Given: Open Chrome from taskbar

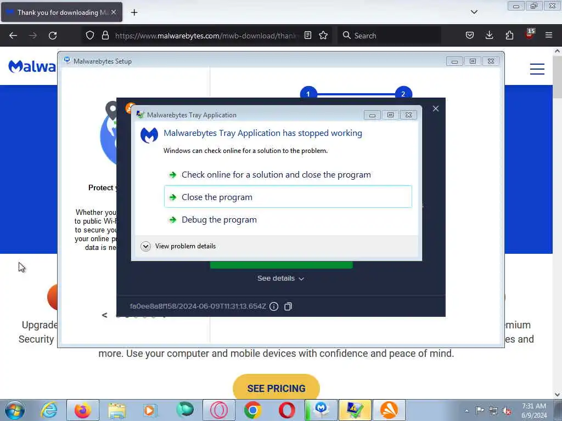Looking at the screenshot, I should tap(252, 410).
